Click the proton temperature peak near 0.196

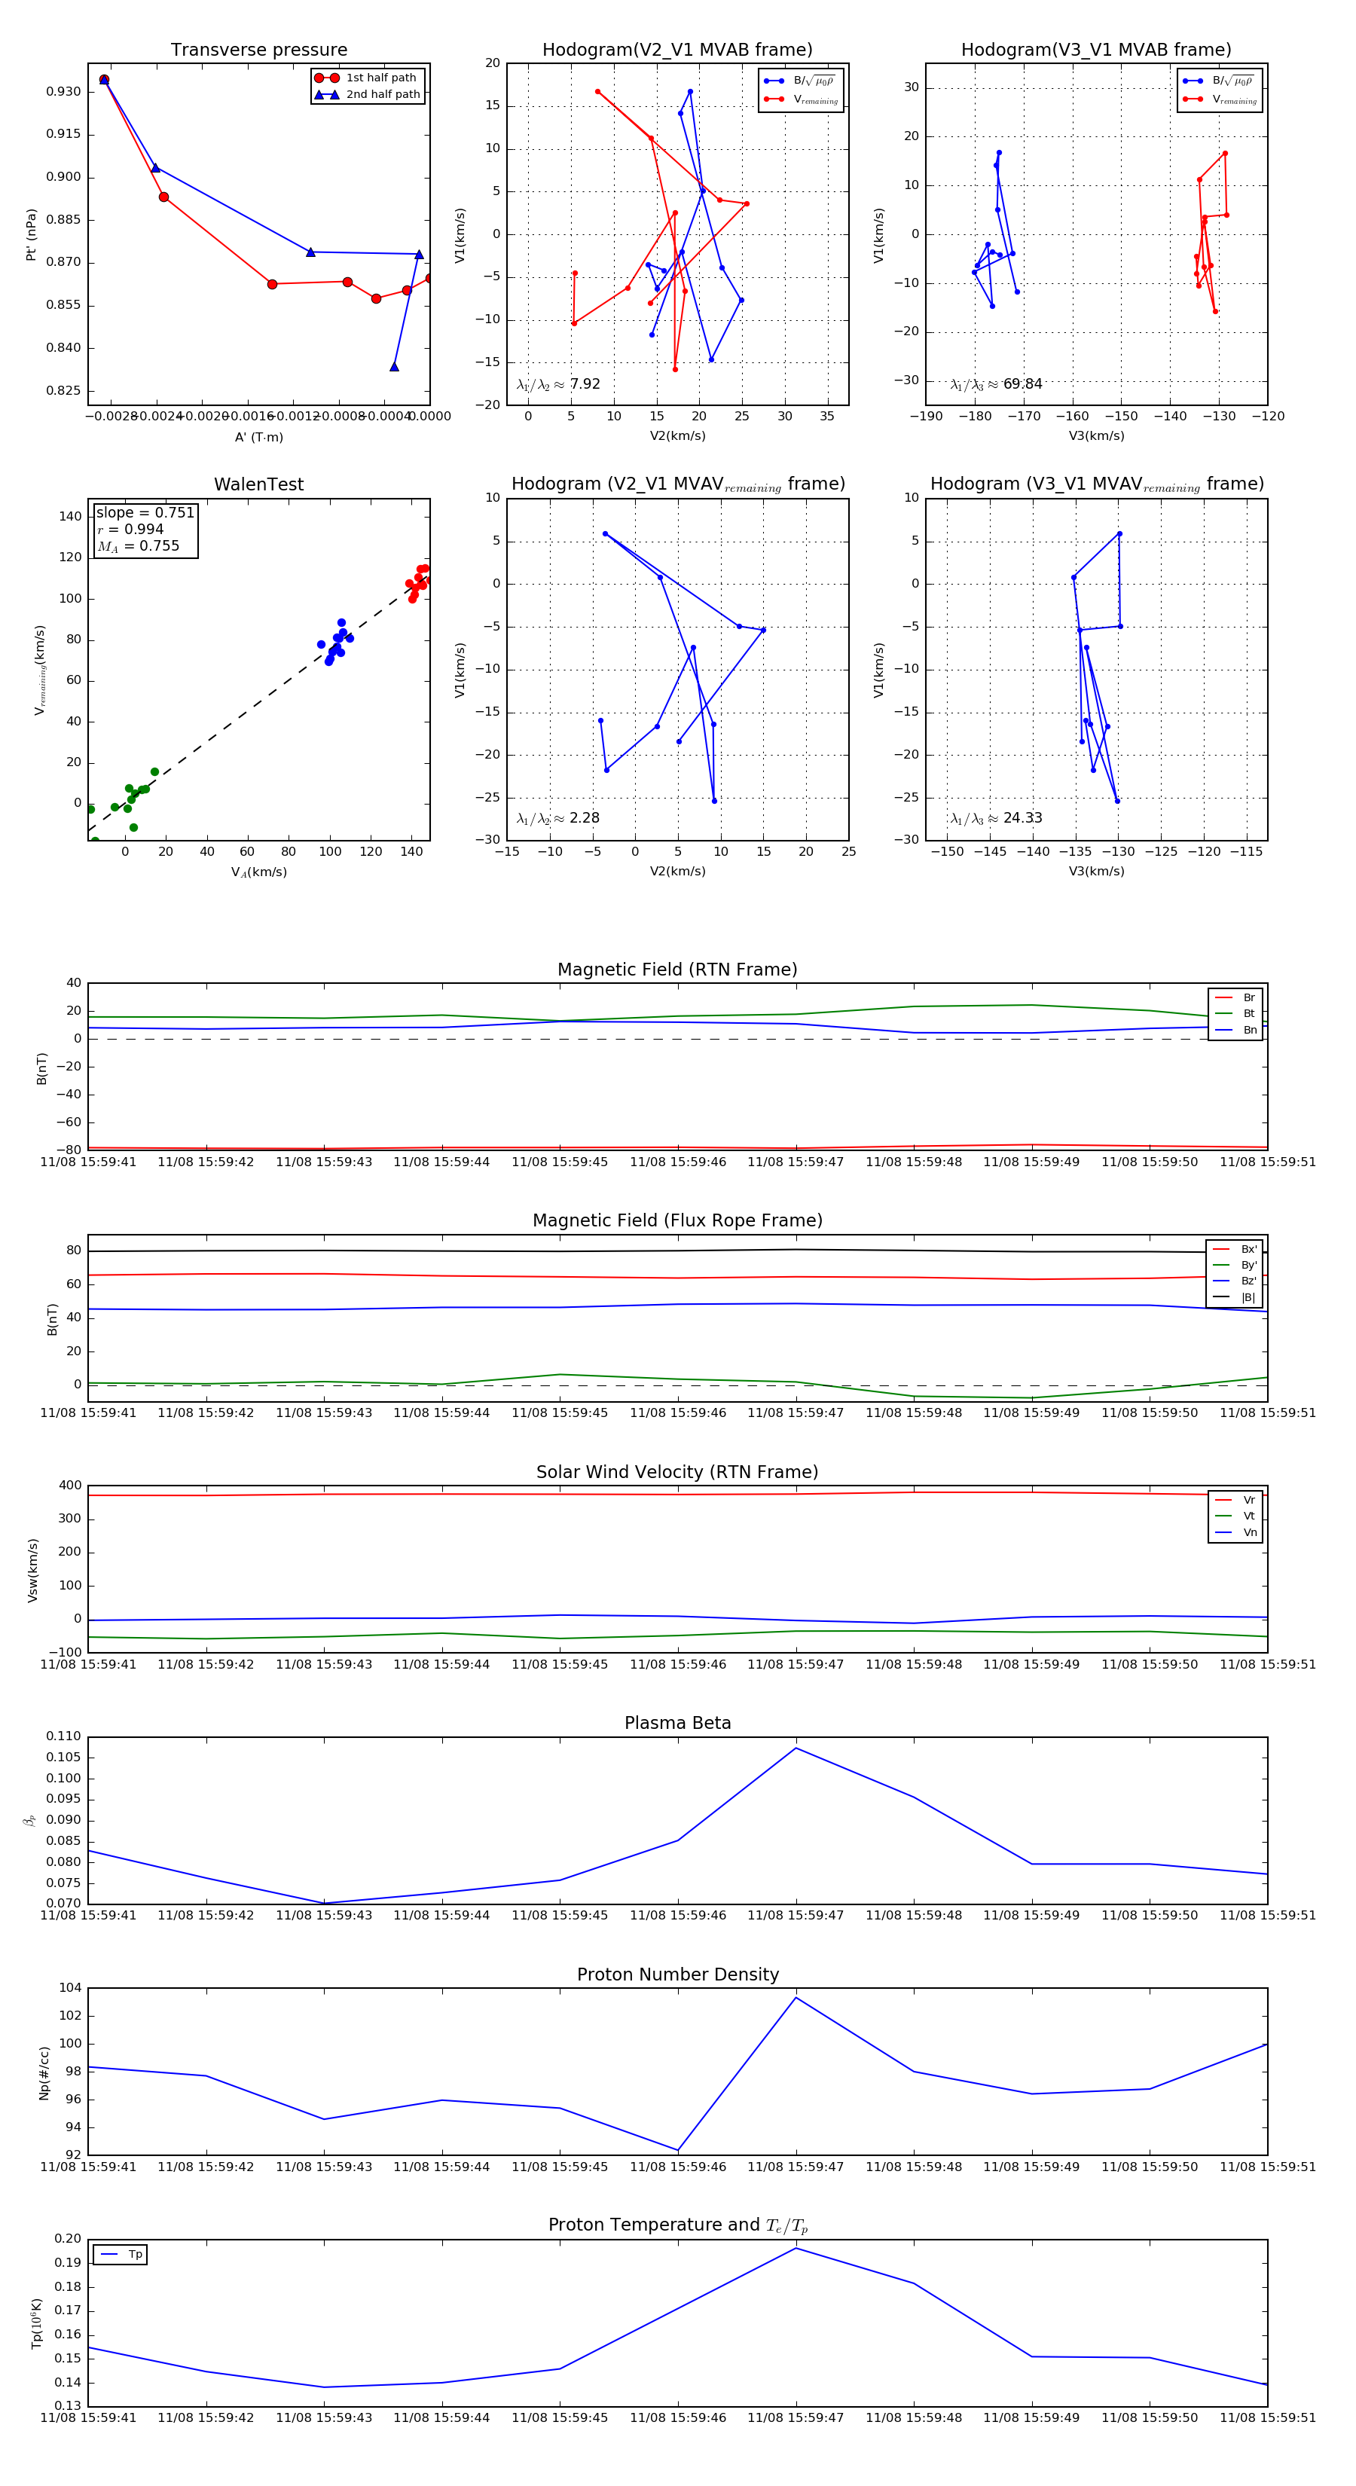[796, 2249]
